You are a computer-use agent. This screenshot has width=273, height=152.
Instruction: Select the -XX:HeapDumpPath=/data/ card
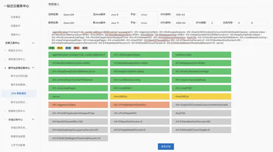[x=140, y=71]
